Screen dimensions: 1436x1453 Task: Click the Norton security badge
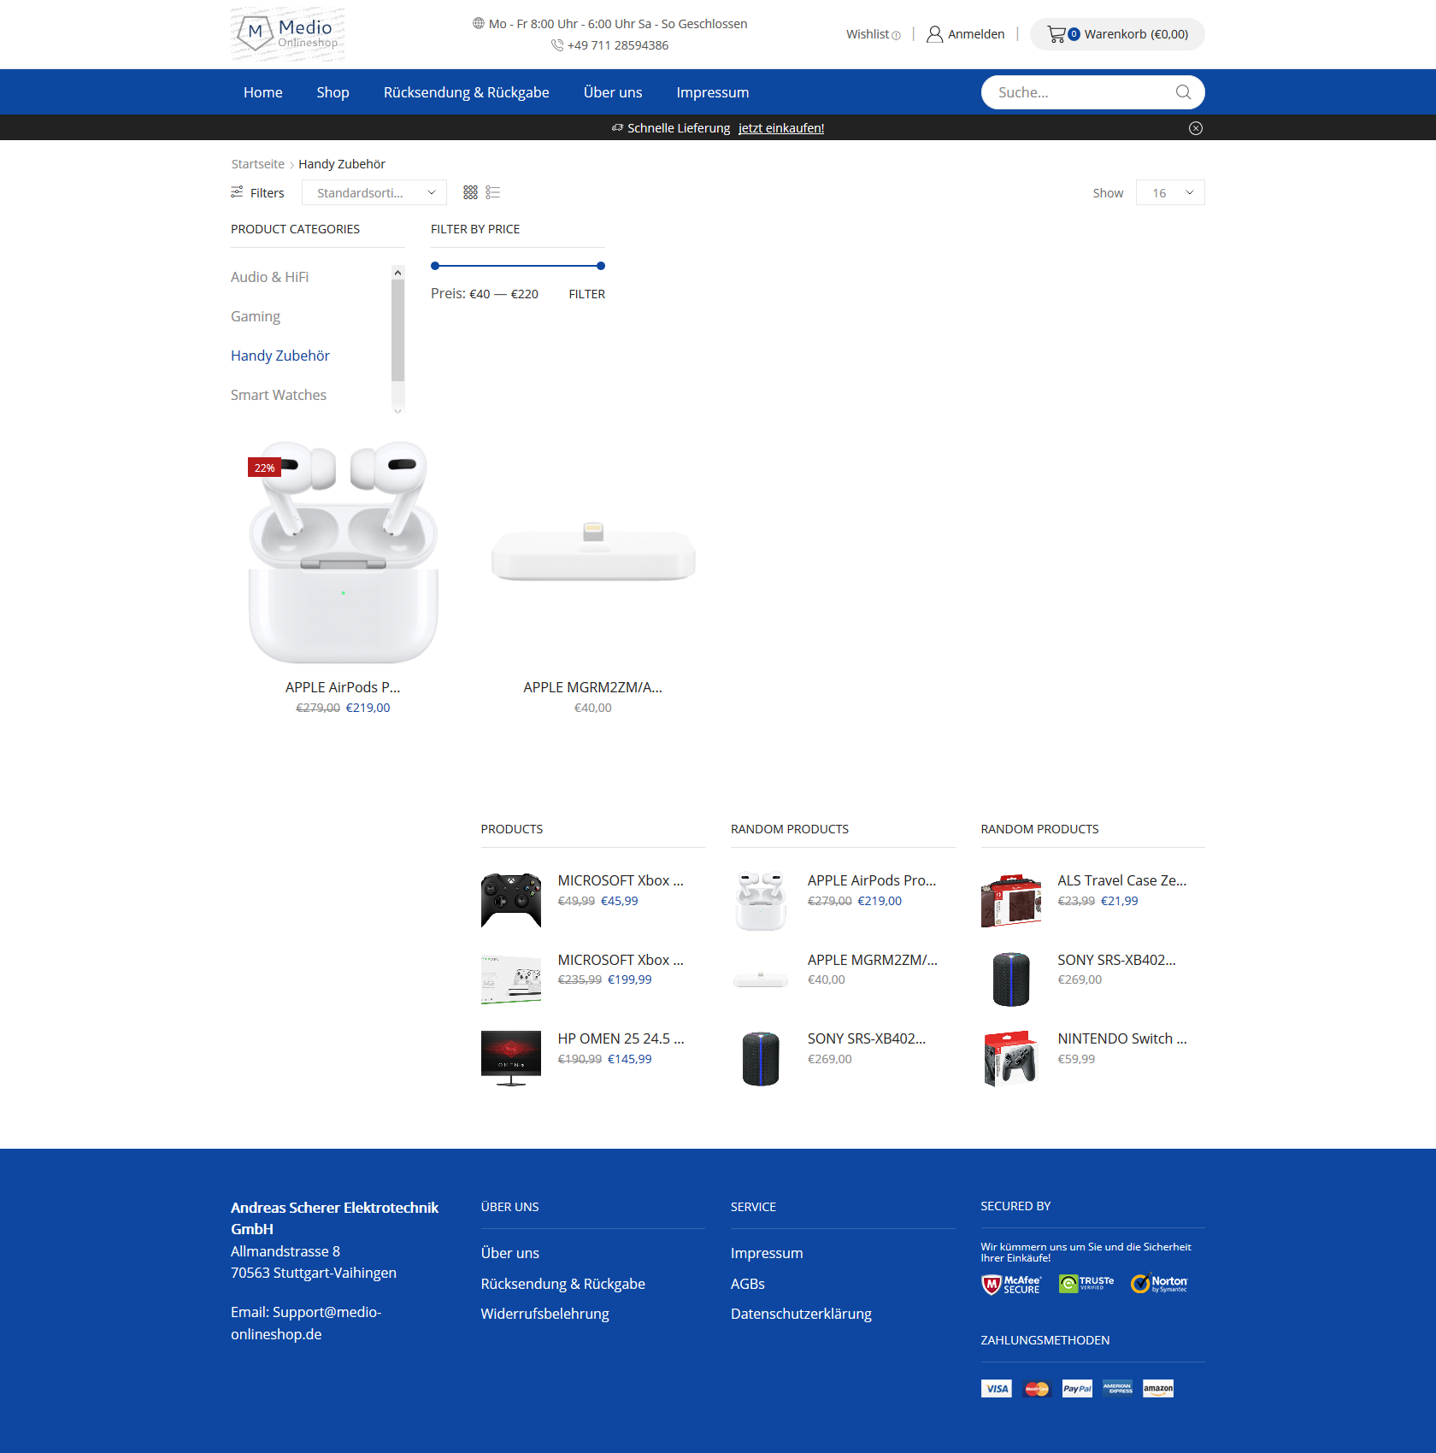click(x=1159, y=1284)
